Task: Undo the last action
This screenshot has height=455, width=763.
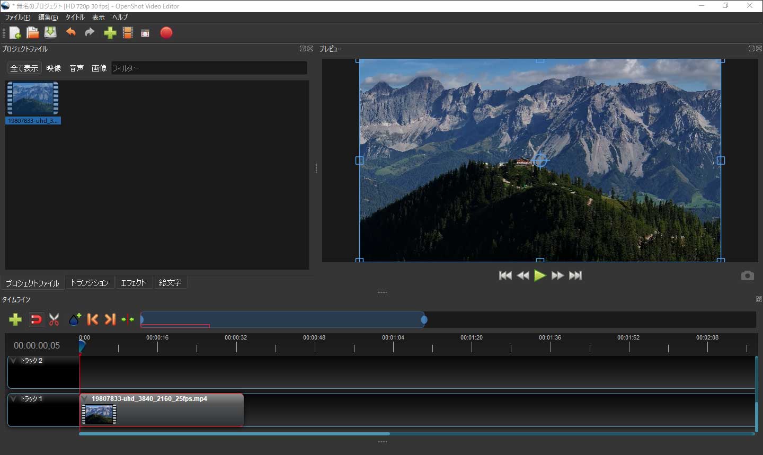Action: [71, 32]
